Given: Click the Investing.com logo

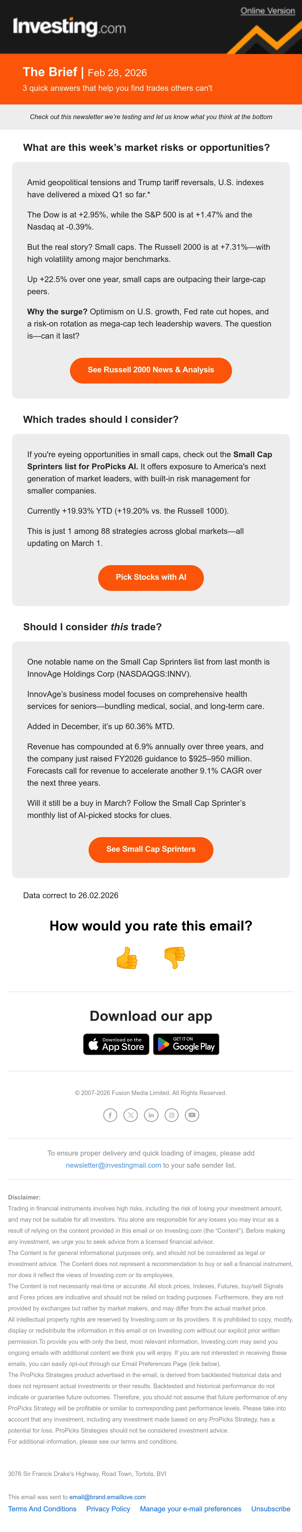Looking at the screenshot, I should 69,27.
